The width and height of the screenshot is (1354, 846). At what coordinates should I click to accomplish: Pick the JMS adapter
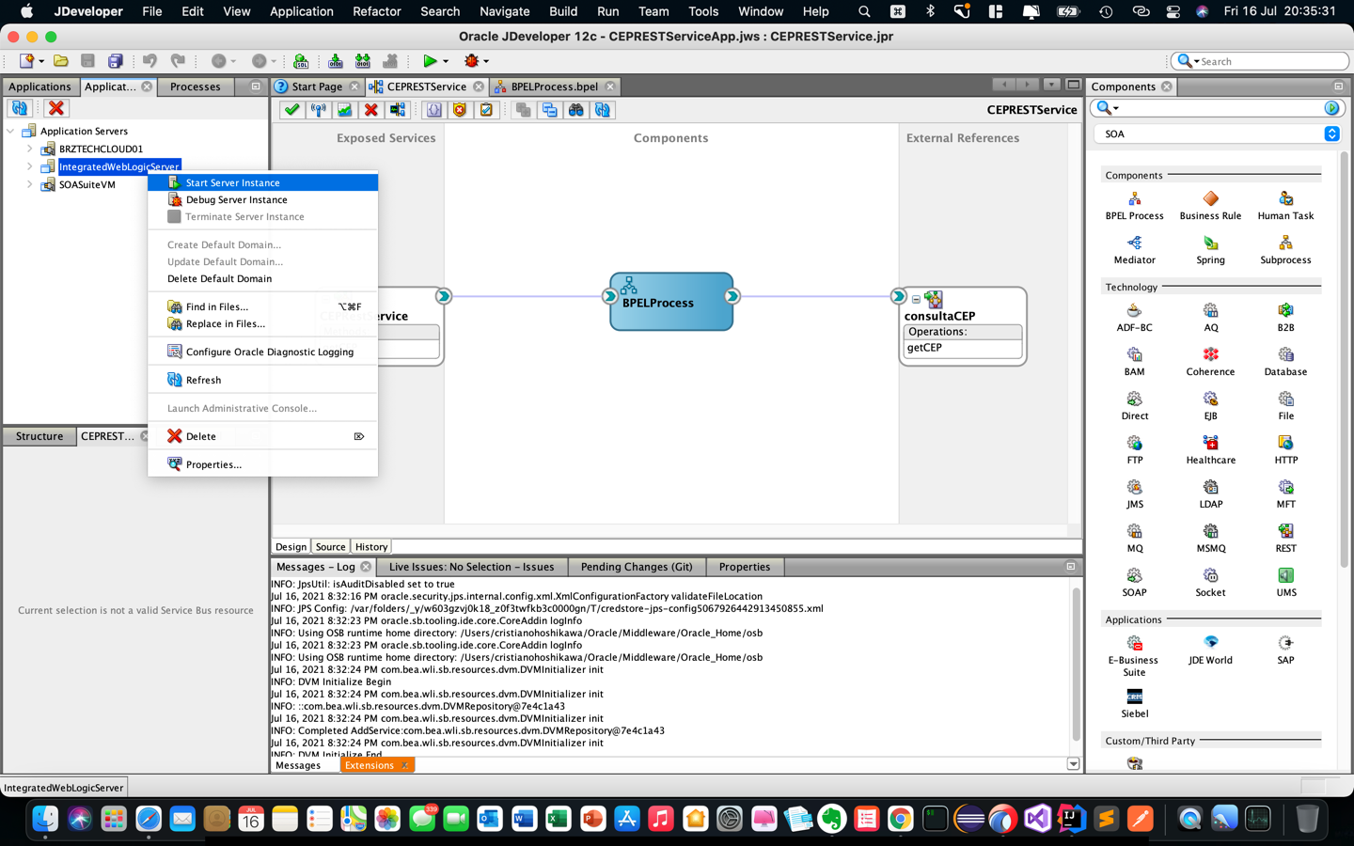click(x=1134, y=487)
